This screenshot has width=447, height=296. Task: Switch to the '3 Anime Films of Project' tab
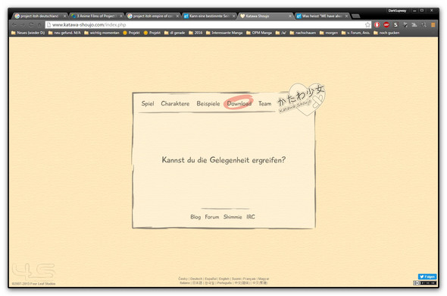96,16
